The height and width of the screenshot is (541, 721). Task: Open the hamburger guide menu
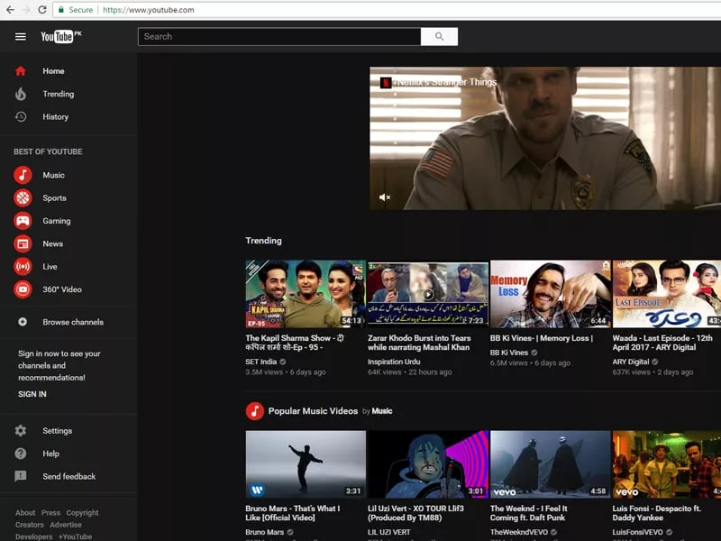[x=20, y=36]
